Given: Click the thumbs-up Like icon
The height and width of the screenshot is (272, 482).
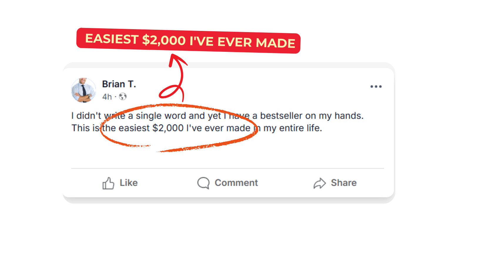Looking at the screenshot, I should click(x=108, y=183).
